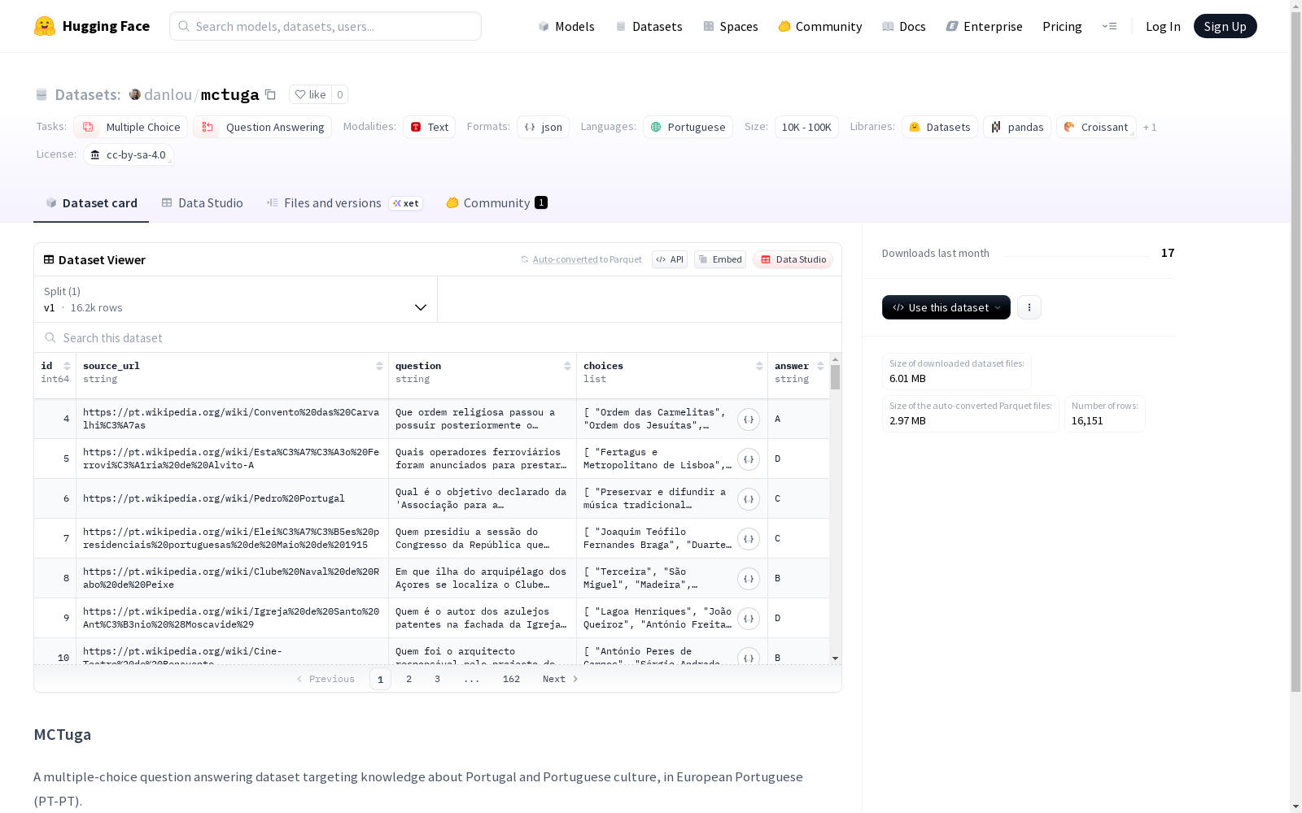Switch to the Data Studio tab
This screenshot has width=1302, height=813.
click(x=203, y=203)
